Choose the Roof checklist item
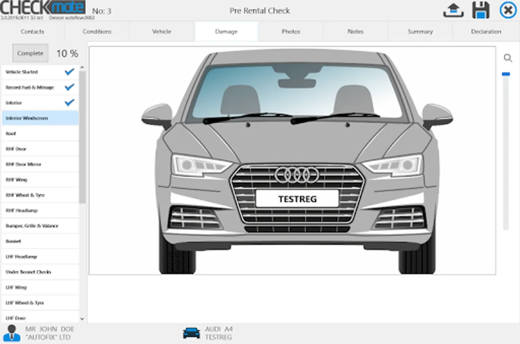The image size is (520, 344). (40, 133)
